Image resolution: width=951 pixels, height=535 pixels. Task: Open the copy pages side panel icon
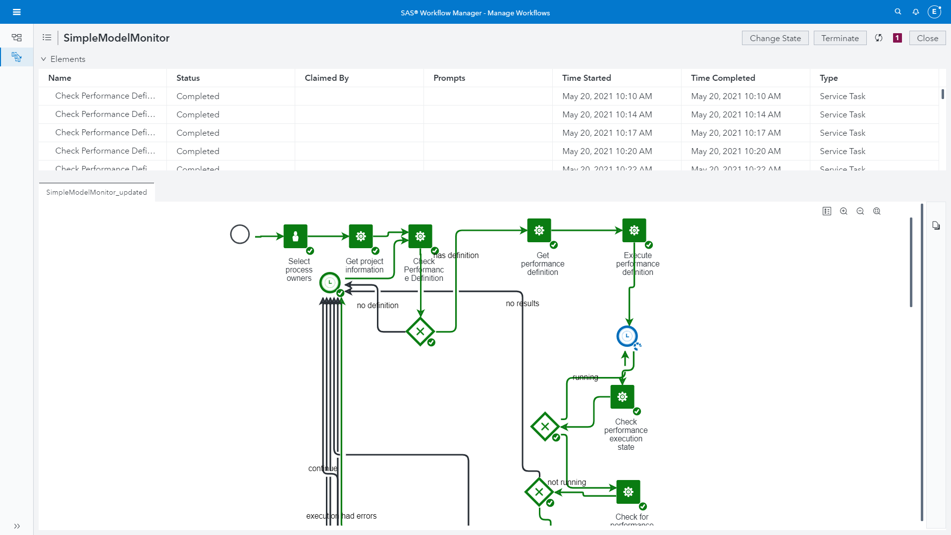936,226
